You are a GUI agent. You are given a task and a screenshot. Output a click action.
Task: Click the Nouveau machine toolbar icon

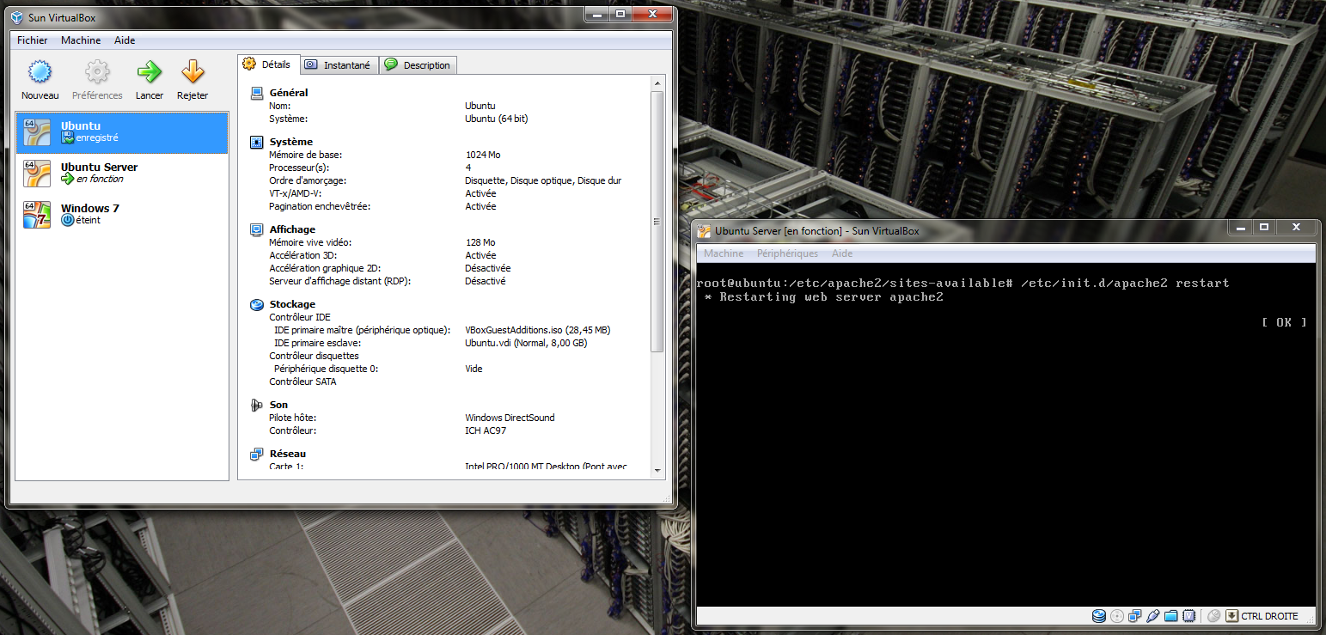[x=40, y=71]
